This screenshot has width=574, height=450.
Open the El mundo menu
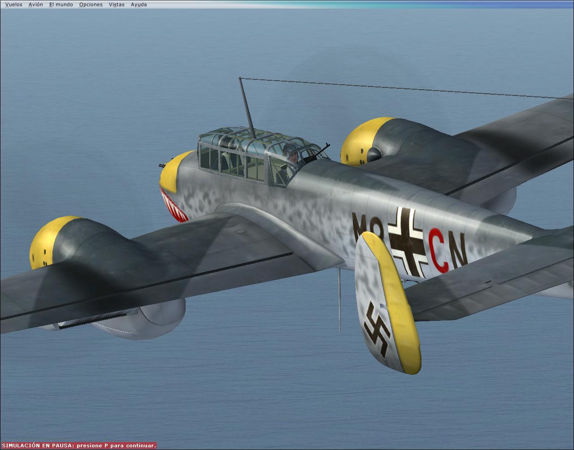pos(61,4)
